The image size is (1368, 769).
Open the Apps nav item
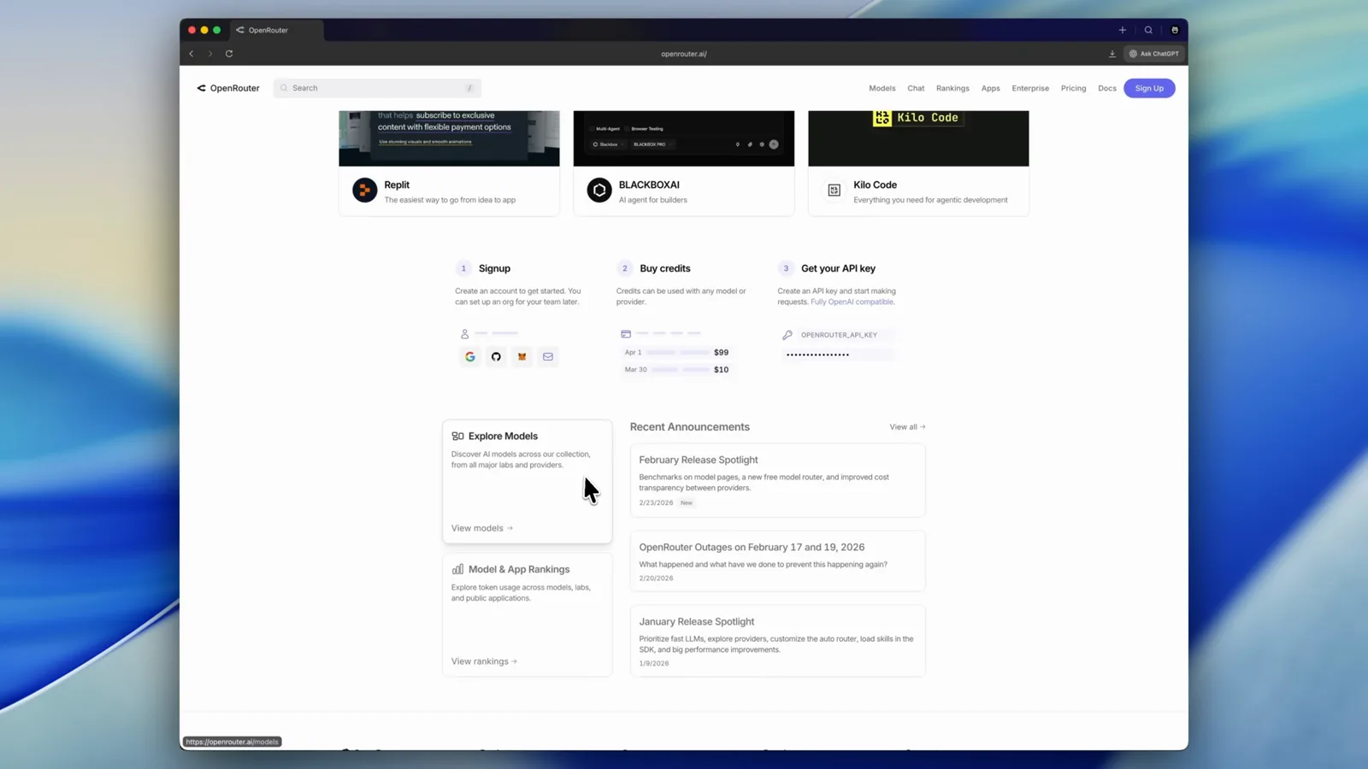[x=991, y=88]
